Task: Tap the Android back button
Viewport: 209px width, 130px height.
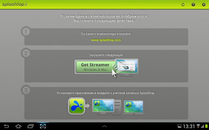Action: 6,126
